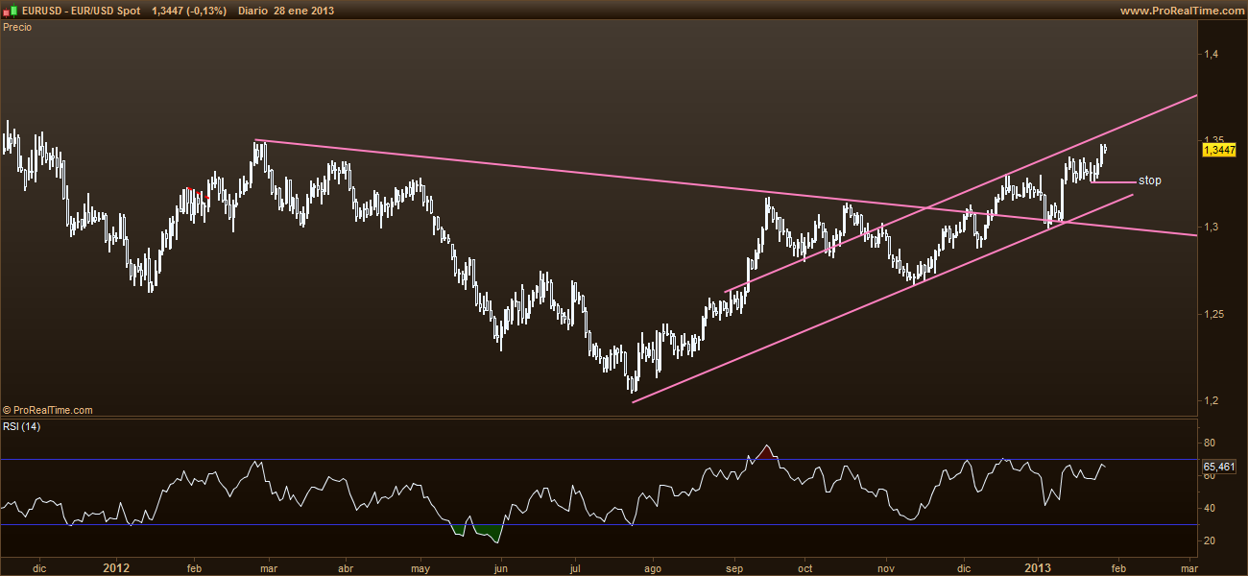This screenshot has height=576, width=1248.
Task: Click the ago month marker on timeline
Action: (x=652, y=567)
